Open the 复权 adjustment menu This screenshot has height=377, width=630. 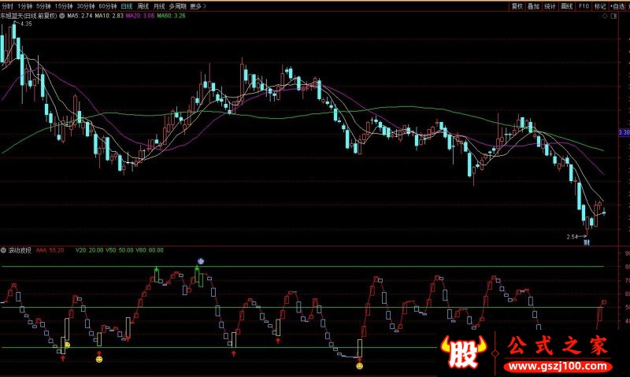[x=517, y=6]
